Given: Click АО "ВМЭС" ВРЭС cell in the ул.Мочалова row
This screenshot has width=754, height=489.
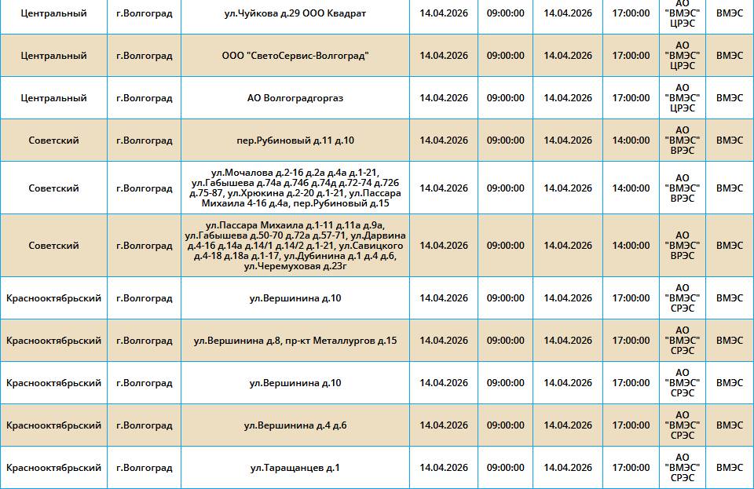Looking at the screenshot, I should (x=682, y=188).
